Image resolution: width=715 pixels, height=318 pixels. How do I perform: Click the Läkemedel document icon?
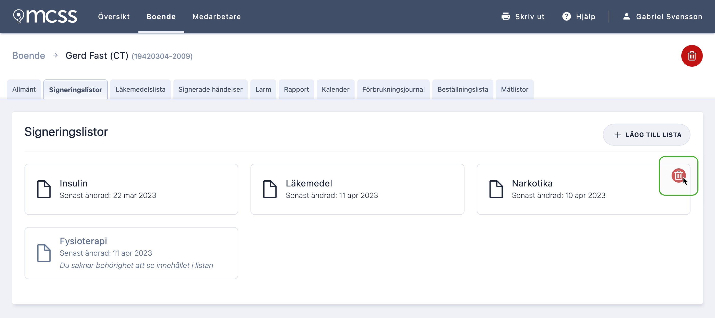click(270, 189)
